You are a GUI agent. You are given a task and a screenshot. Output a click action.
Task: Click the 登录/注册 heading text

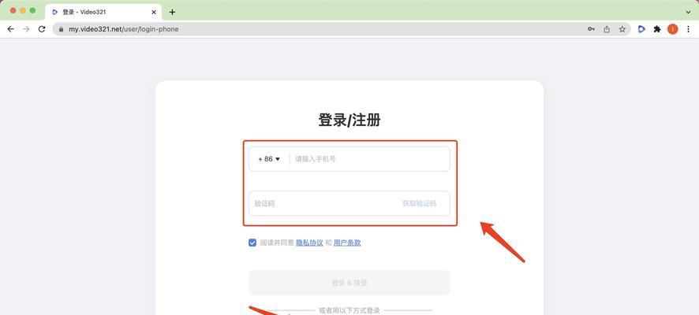pyautogui.click(x=349, y=120)
